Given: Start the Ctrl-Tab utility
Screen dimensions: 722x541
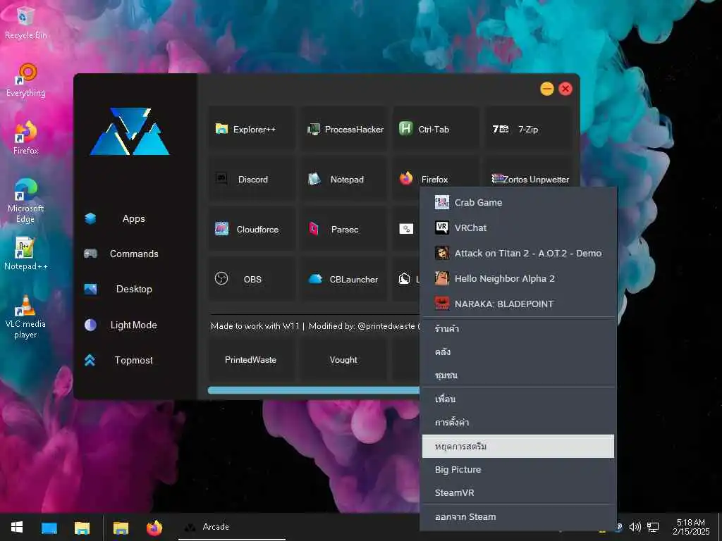Looking at the screenshot, I should [436, 130].
